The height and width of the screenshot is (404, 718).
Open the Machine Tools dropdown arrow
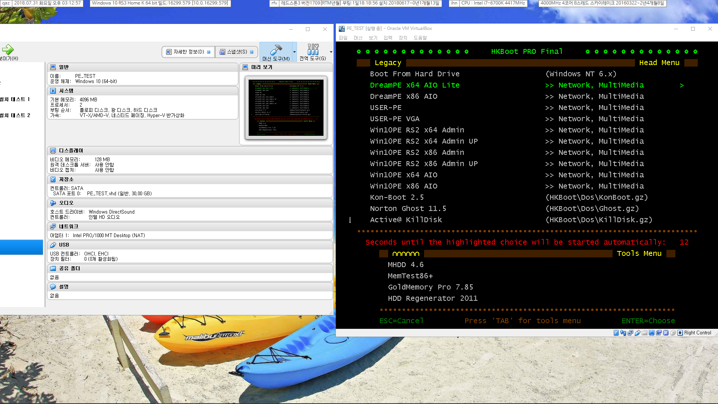pyautogui.click(x=294, y=52)
